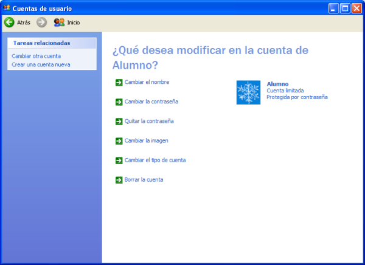Click the Tareas relacionadas panel header

tap(41, 43)
